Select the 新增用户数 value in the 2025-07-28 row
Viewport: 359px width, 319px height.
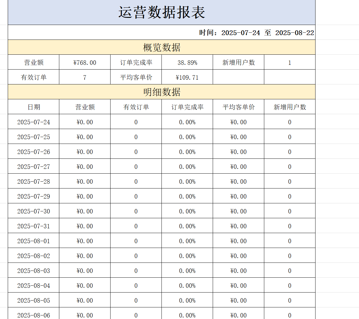pyautogui.click(x=290, y=181)
